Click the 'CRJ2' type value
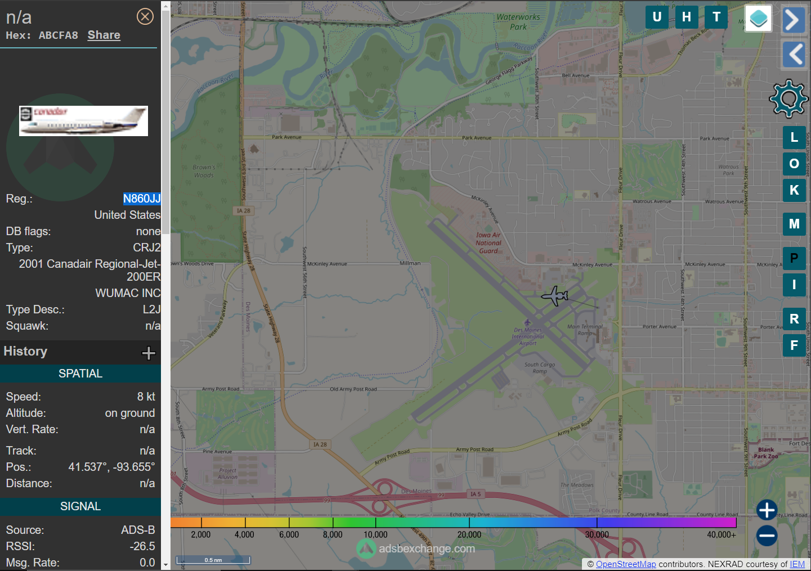The width and height of the screenshot is (811, 571). [146, 248]
